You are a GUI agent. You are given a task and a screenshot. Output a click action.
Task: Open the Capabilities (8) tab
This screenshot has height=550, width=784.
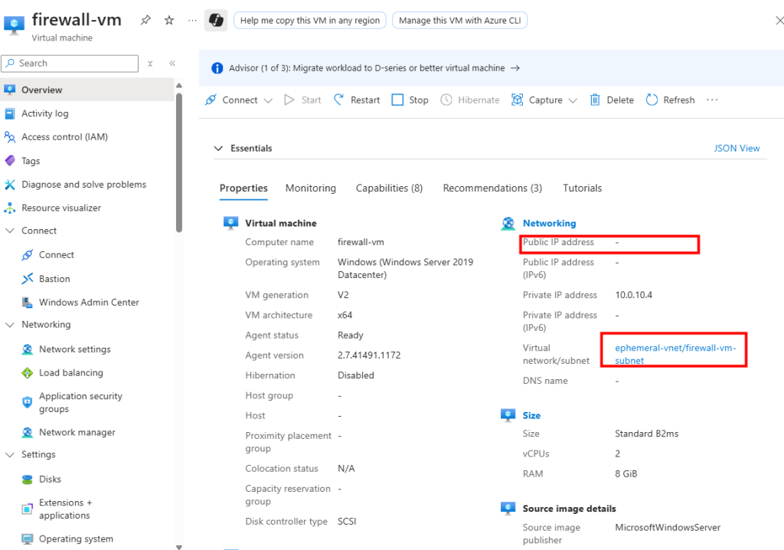pos(389,188)
